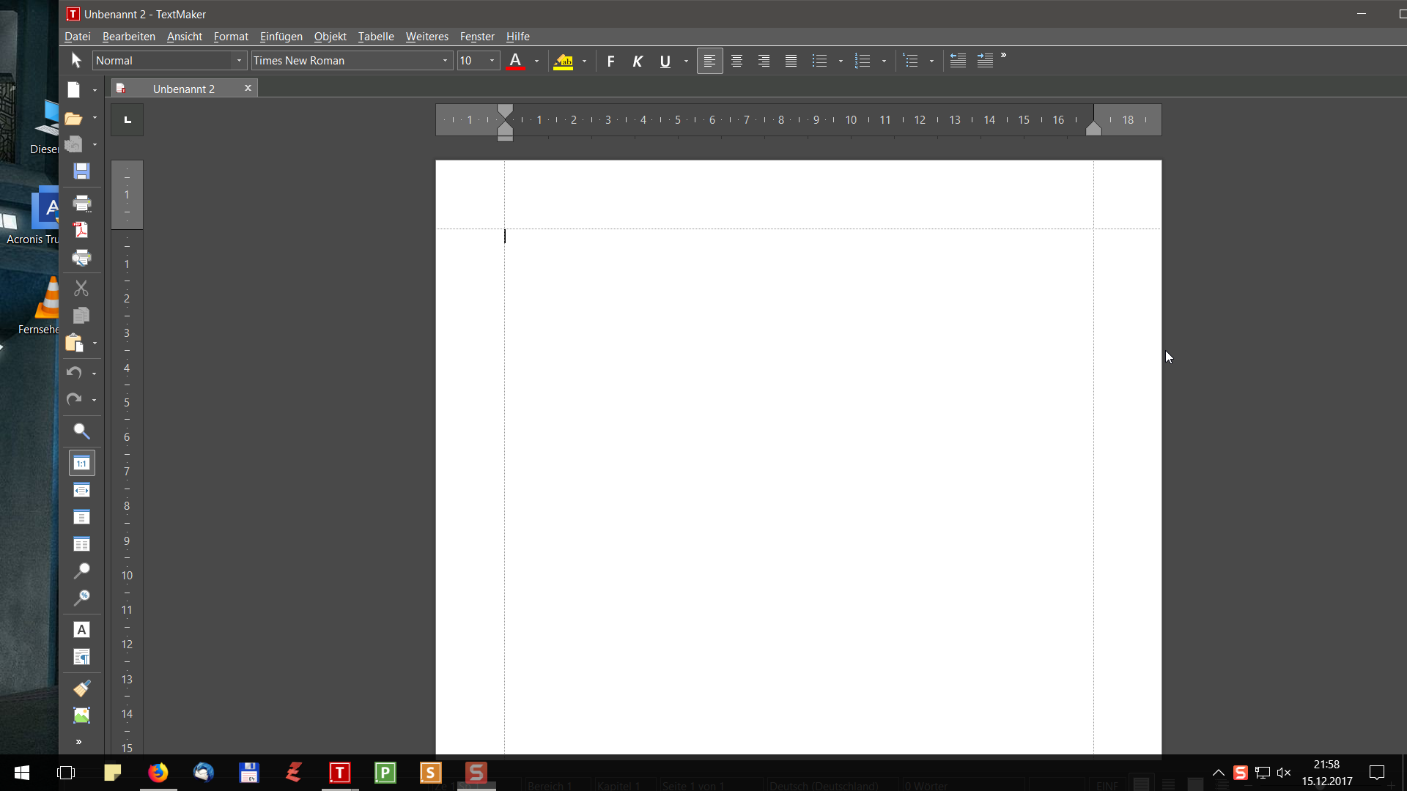Viewport: 1407px width, 791px height.
Task: Open the Tabelle menu
Action: pos(376,37)
